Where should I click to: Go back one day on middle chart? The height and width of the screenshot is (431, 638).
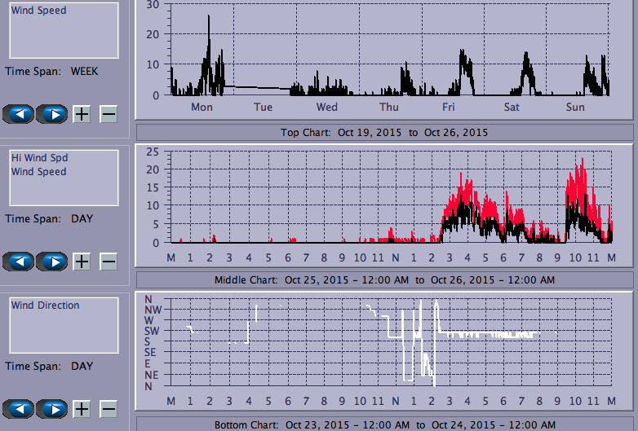pyautogui.click(x=19, y=262)
